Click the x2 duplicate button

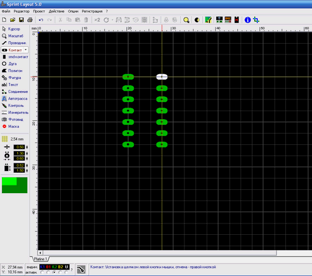point(97,20)
